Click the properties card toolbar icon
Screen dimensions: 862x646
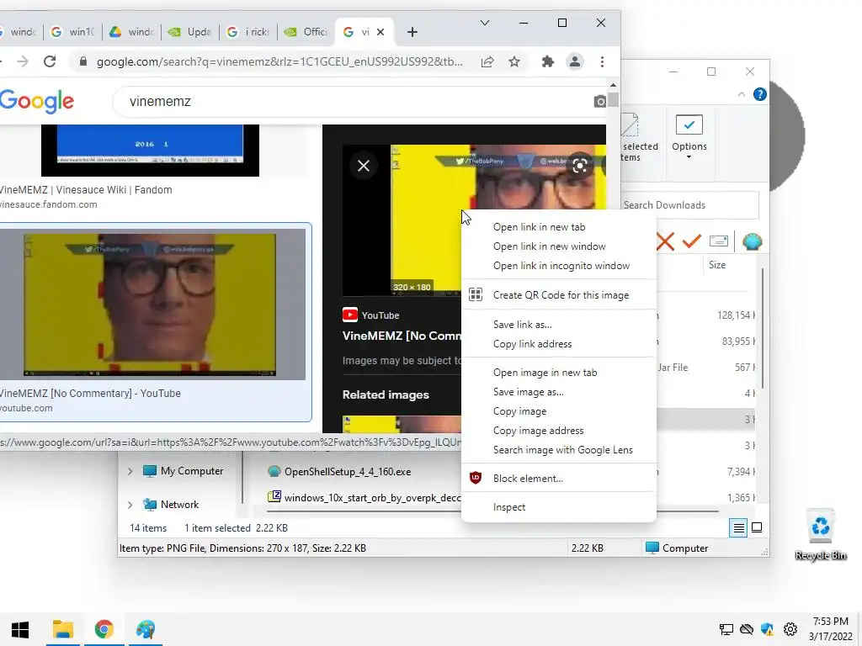pos(719,241)
